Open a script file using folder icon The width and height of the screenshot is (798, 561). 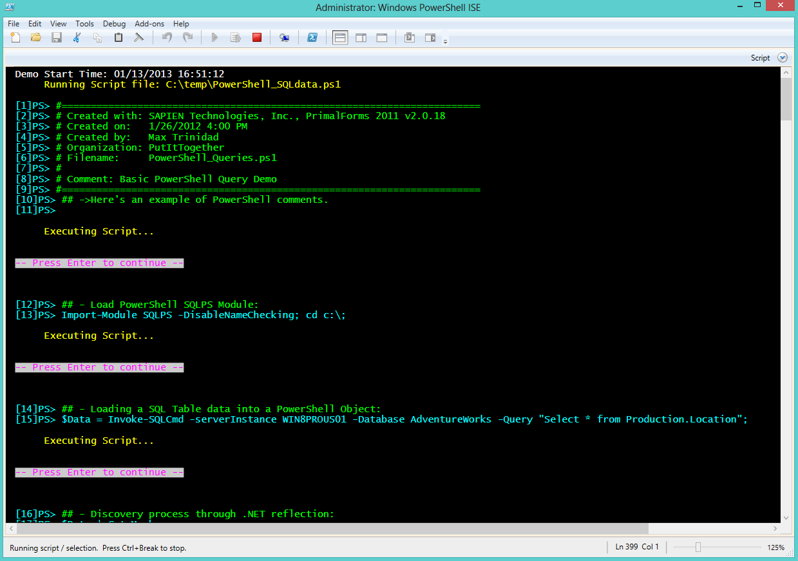(x=36, y=37)
